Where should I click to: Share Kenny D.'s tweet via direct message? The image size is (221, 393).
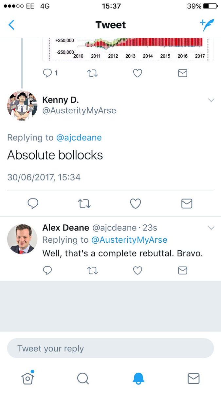coord(187,204)
